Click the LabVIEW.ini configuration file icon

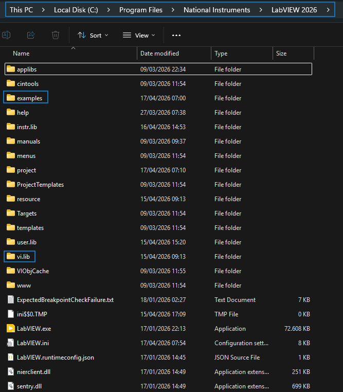[11, 343]
